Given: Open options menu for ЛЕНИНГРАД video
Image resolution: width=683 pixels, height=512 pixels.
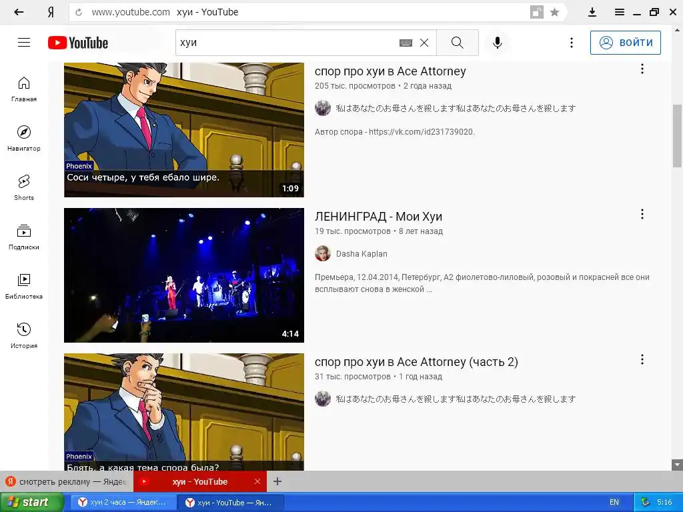Looking at the screenshot, I should click(x=642, y=214).
